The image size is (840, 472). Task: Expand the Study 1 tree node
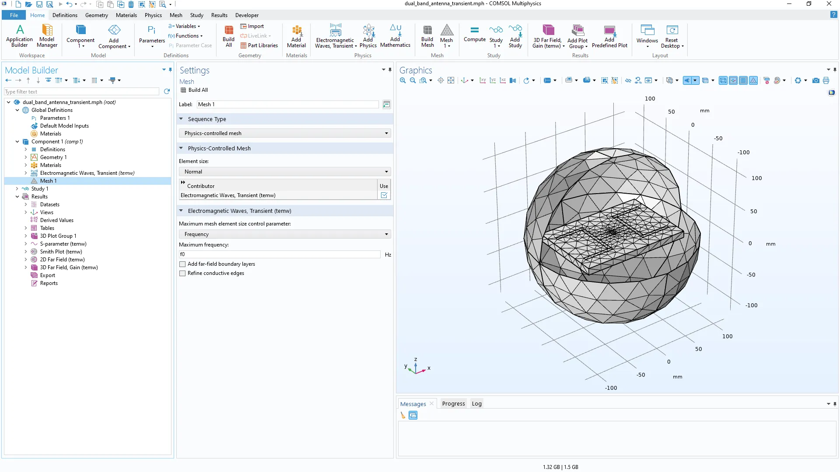click(x=17, y=189)
